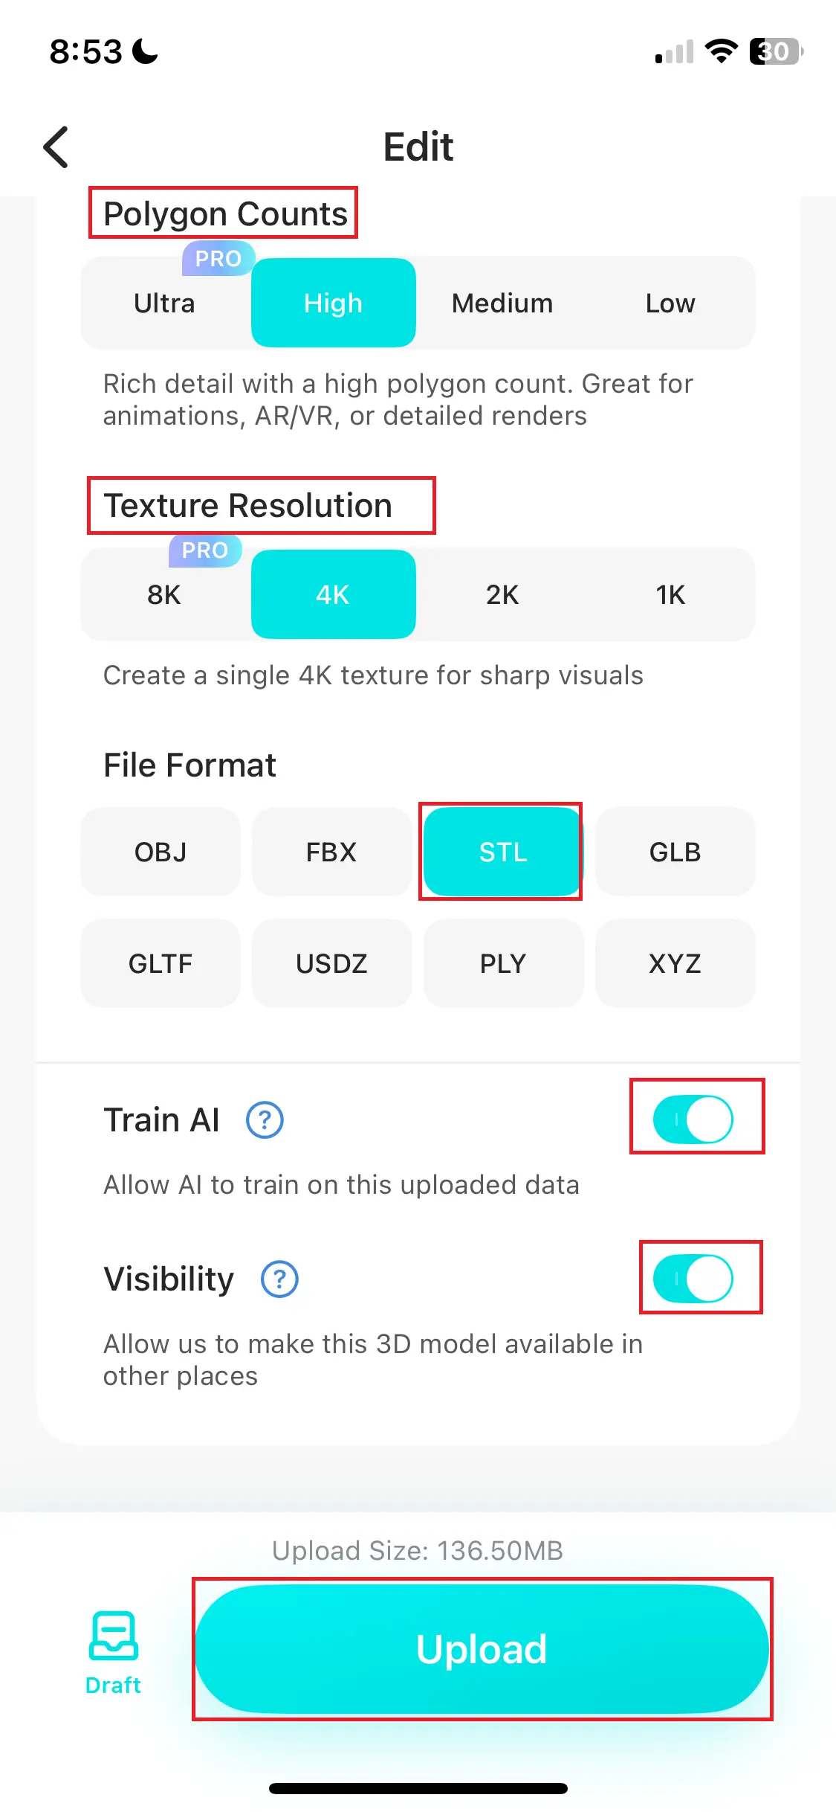Pick GLB as file format
Screen dimensions: 836x1812
click(x=675, y=852)
